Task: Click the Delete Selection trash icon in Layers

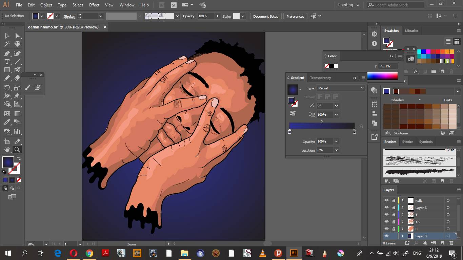Action: (451, 243)
